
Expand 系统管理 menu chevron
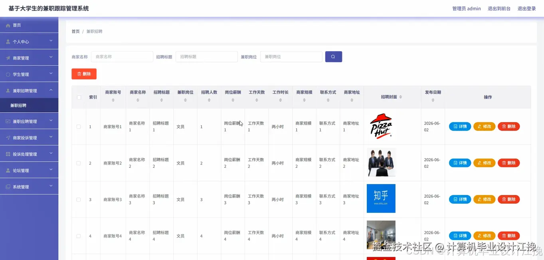(x=51, y=186)
